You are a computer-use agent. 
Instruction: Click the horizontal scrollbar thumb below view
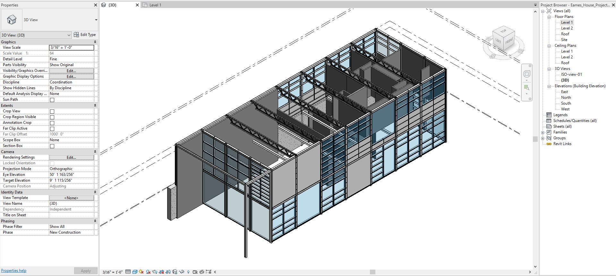click(372, 272)
